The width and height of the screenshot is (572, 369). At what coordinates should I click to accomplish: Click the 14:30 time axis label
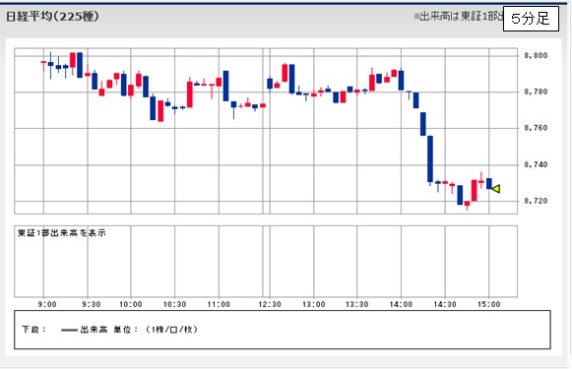[x=445, y=304]
